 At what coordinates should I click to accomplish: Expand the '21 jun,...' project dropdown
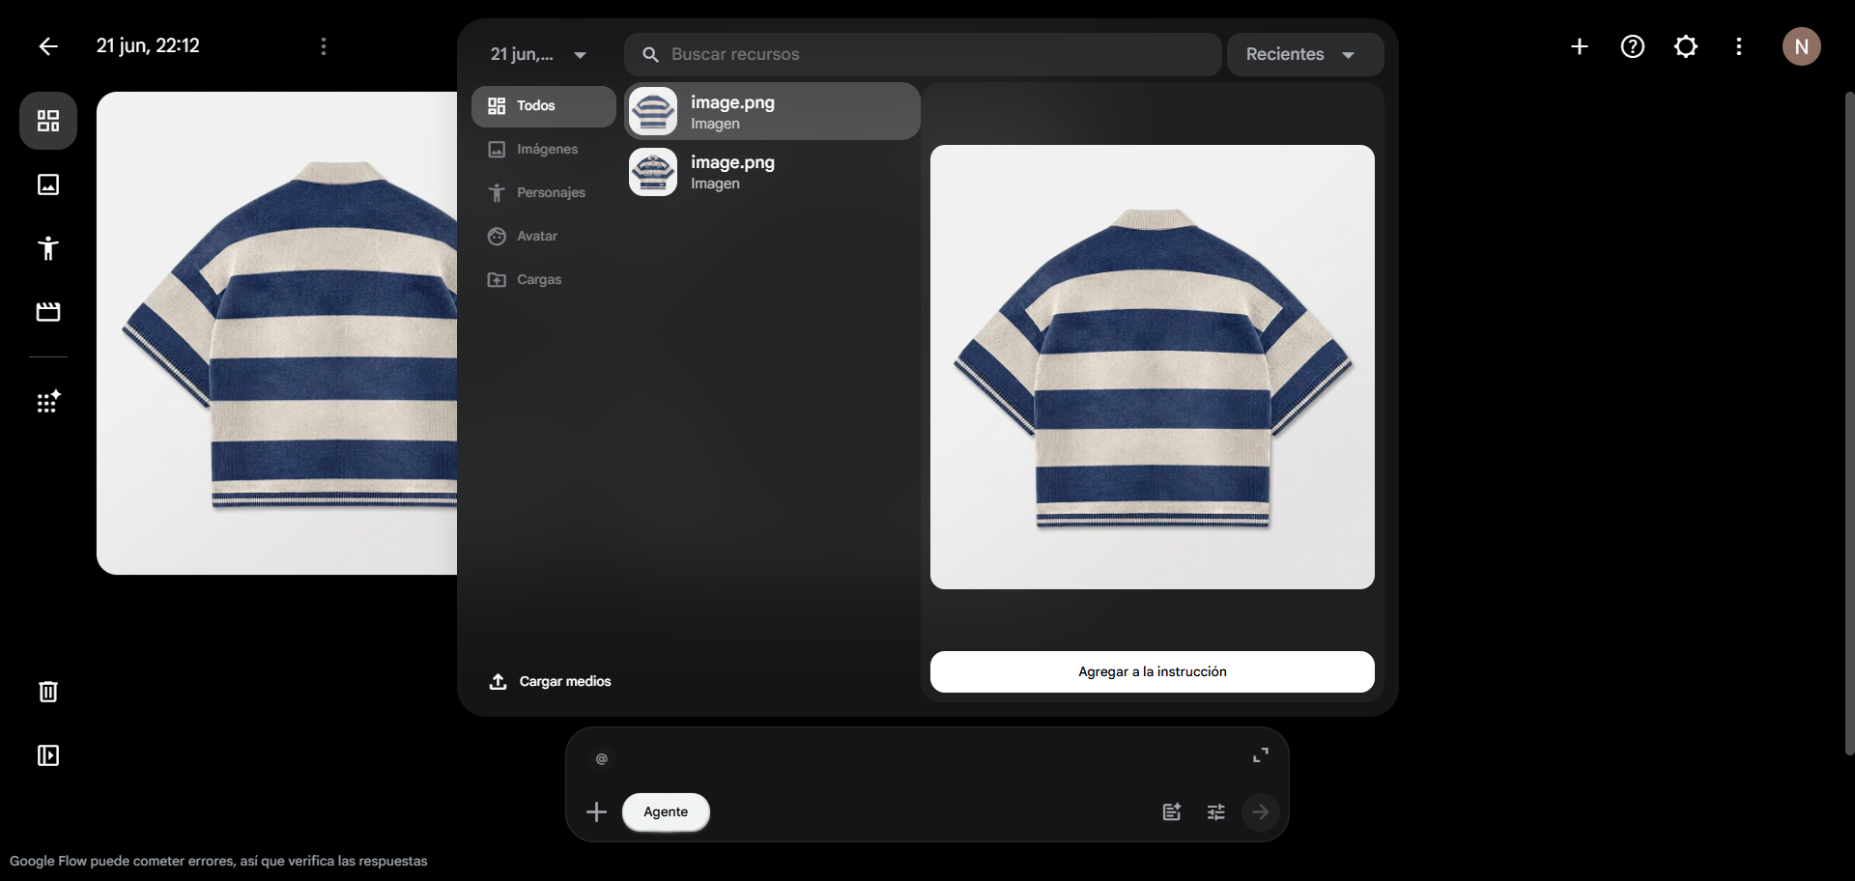pyautogui.click(x=538, y=55)
